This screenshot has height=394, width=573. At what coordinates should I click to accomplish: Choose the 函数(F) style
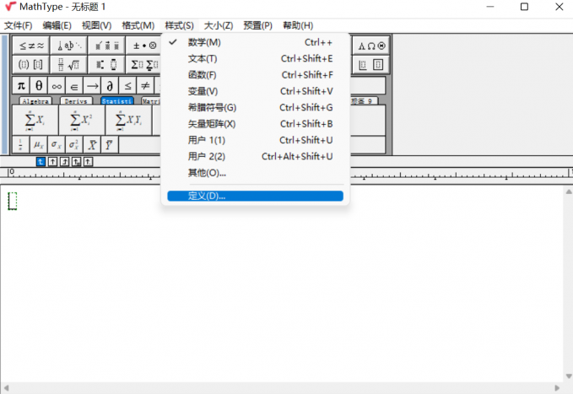click(x=255, y=75)
